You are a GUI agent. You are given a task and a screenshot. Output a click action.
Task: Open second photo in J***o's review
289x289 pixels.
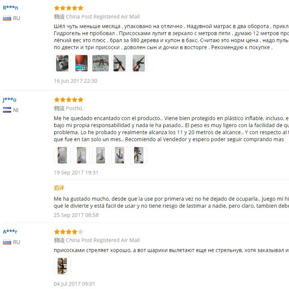(82, 155)
